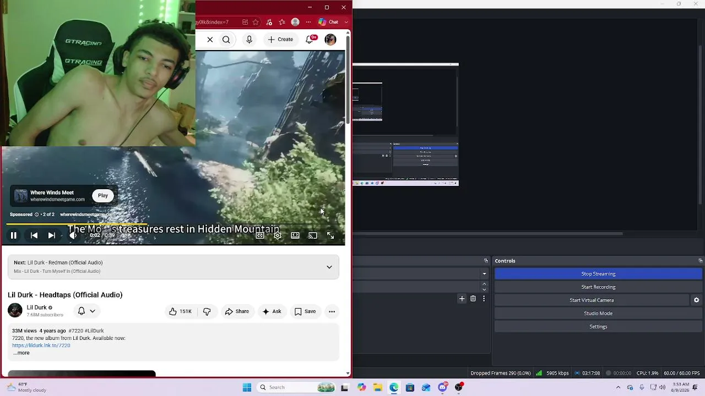Open YouTube account avatar menu
Viewport: 705px width, 396px height.
tap(330, 40)
